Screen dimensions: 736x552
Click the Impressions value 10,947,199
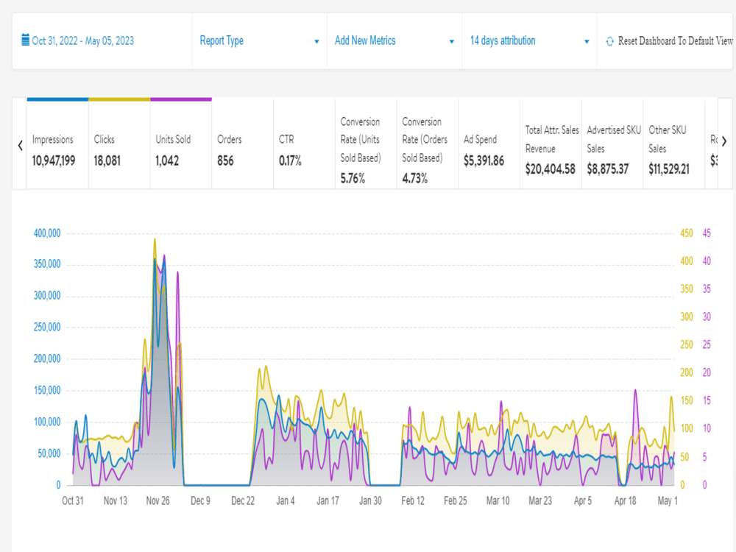(54, 161)
